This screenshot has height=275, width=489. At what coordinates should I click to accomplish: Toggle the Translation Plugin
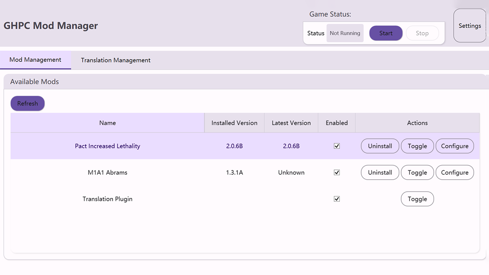pos(417,199)
